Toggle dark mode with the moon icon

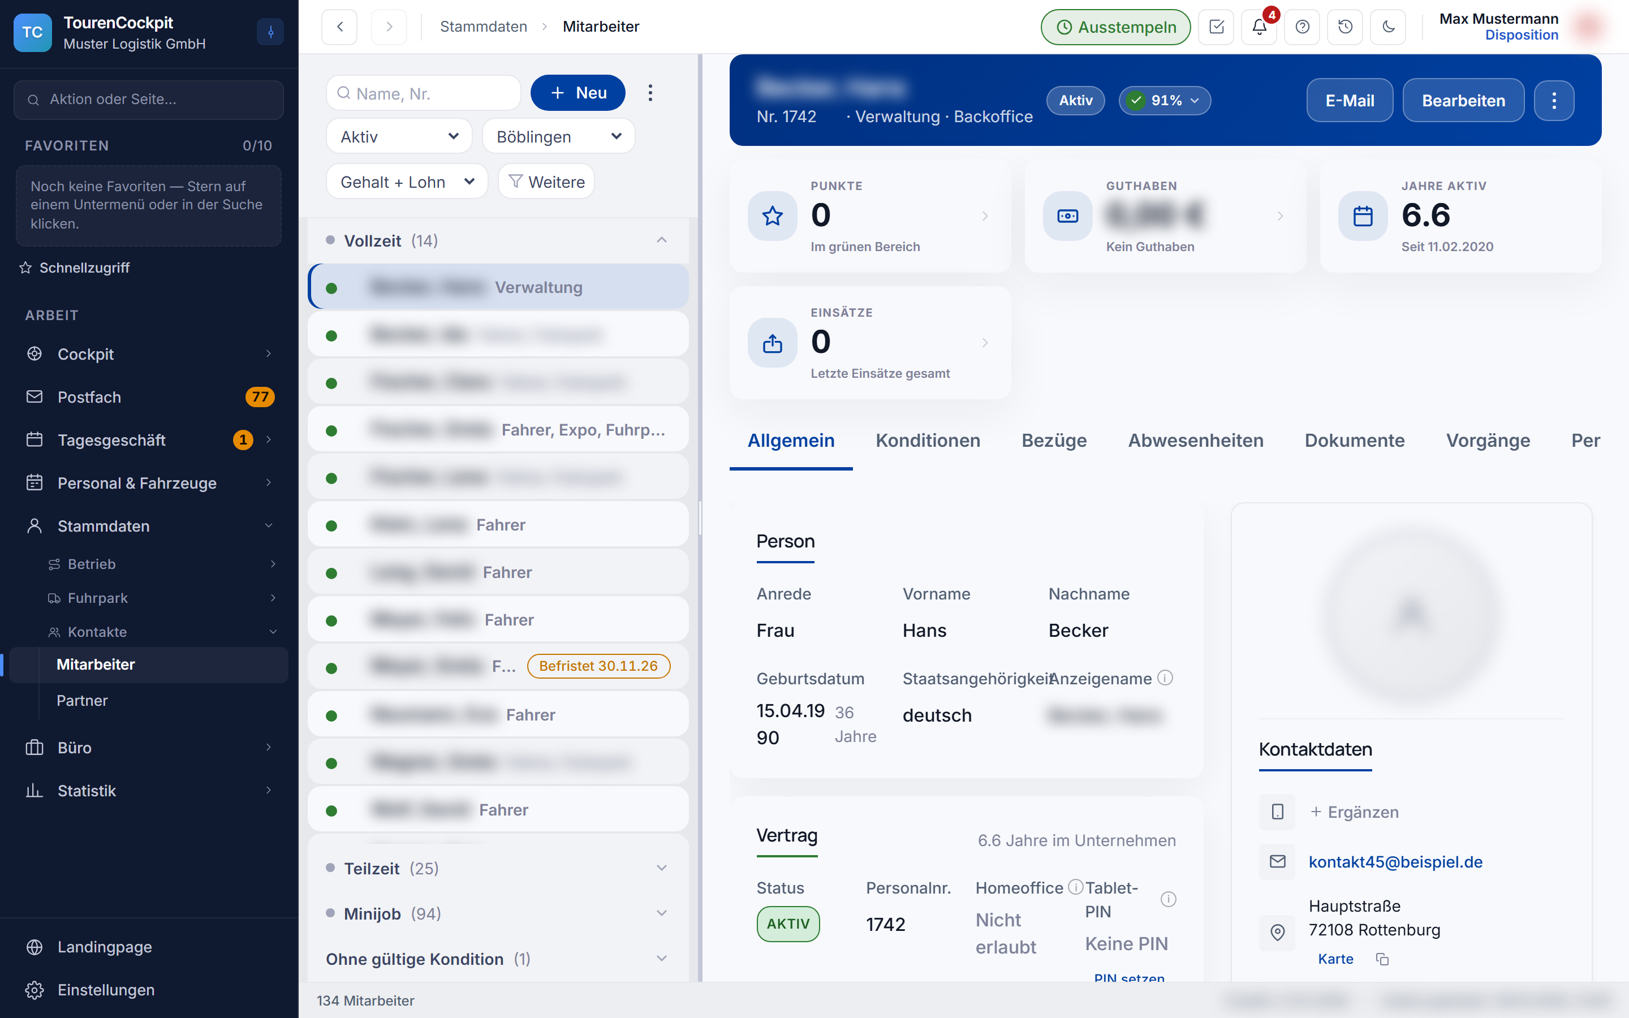click(x=1389, y=27)
